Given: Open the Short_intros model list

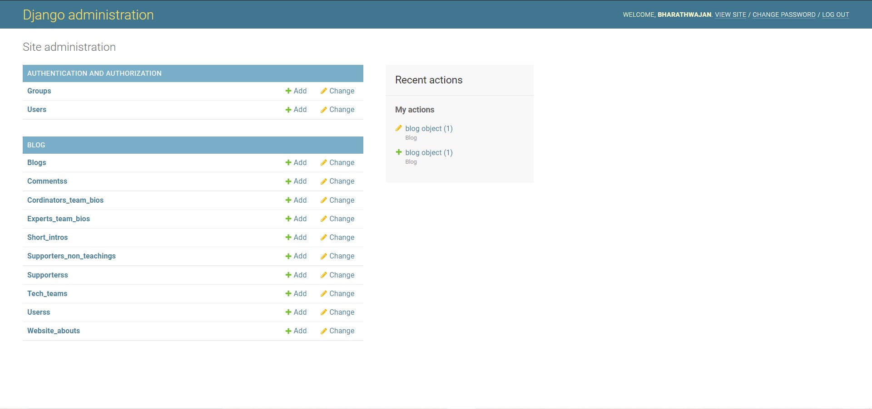Looking at the screenshot, I should coord(48,237).
